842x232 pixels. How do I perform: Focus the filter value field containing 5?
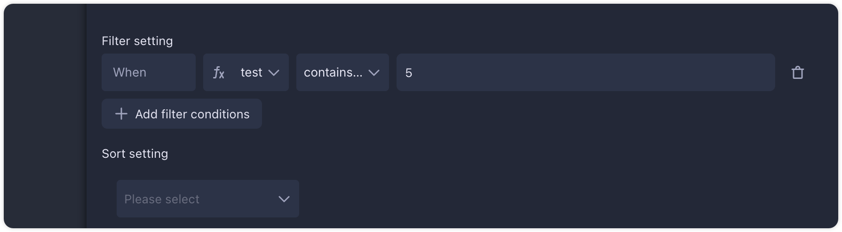[x=585, y=72]
